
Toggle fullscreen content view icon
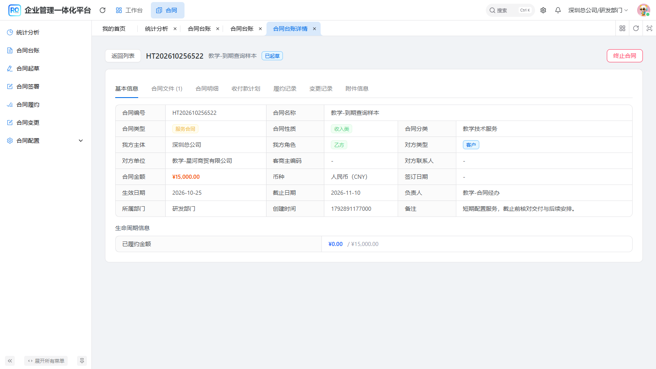(649, 28)
